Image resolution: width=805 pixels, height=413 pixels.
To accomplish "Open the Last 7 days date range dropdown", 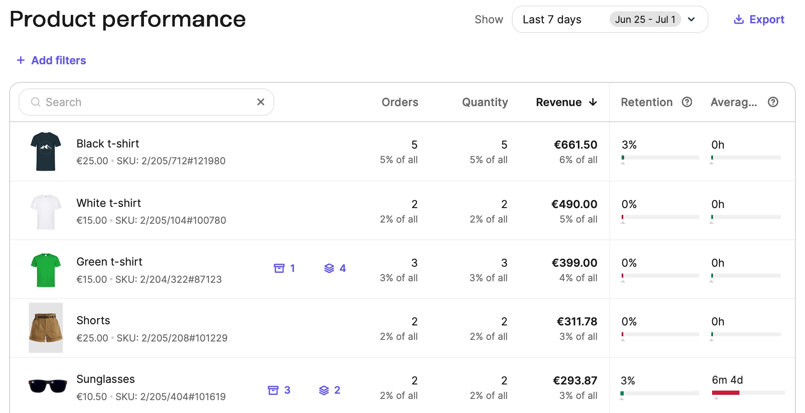I will click(551, 19).
